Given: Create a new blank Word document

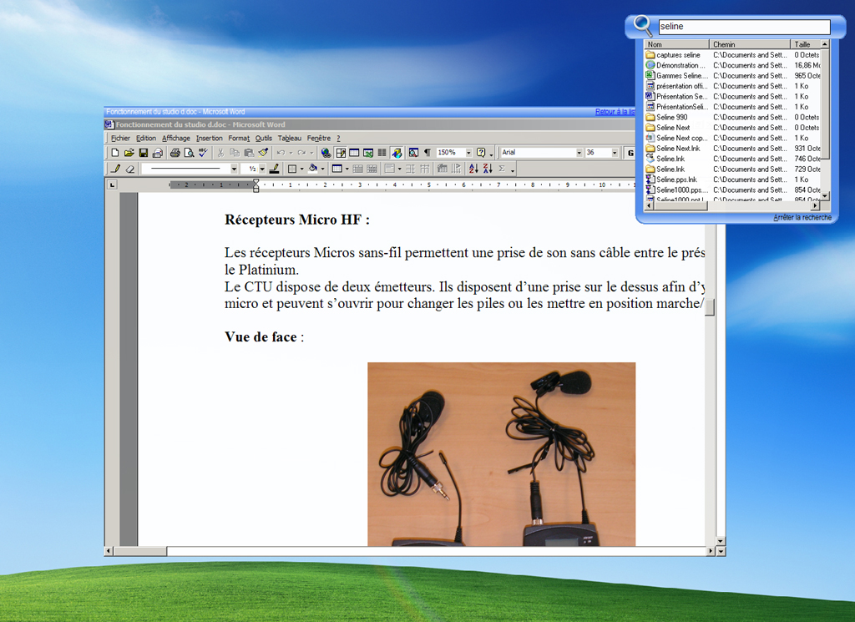Looking at the screenshot, I should pyautogui.click(x=114, y=153).
